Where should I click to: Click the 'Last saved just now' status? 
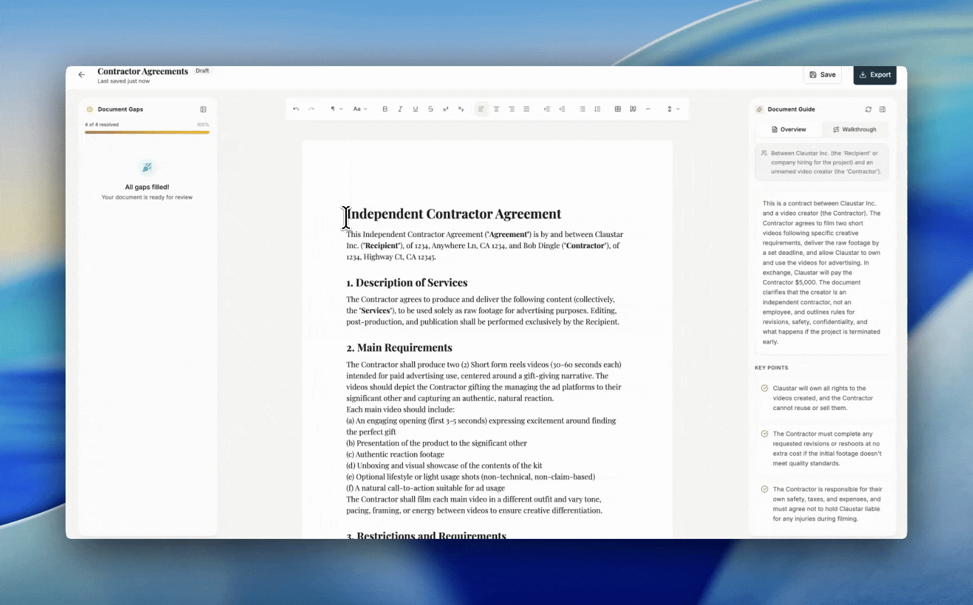[123, 81]
